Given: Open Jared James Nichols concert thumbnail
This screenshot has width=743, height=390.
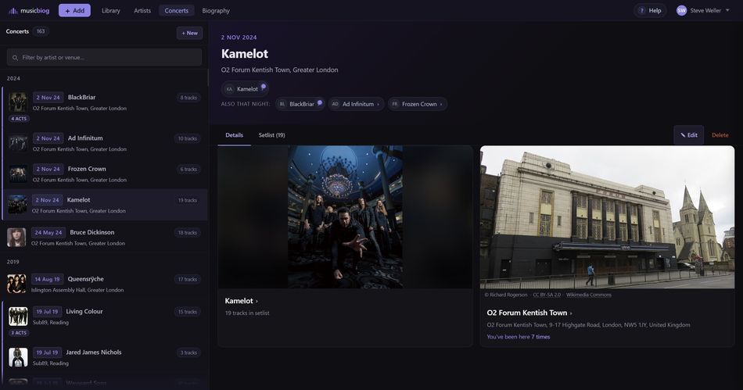Looking at the screenshot, I should (18, 357).
